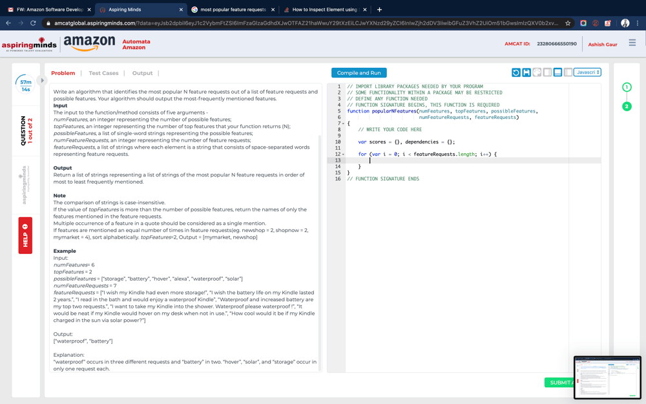Save the code using the floppy disk icon

pos(526,72)
